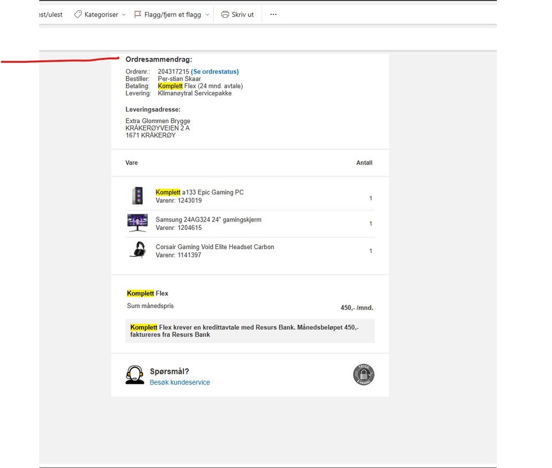Click the Komplett Flex (24 mnd. avtale) payment text
552x468 pixels.
[x=200, y=86]
